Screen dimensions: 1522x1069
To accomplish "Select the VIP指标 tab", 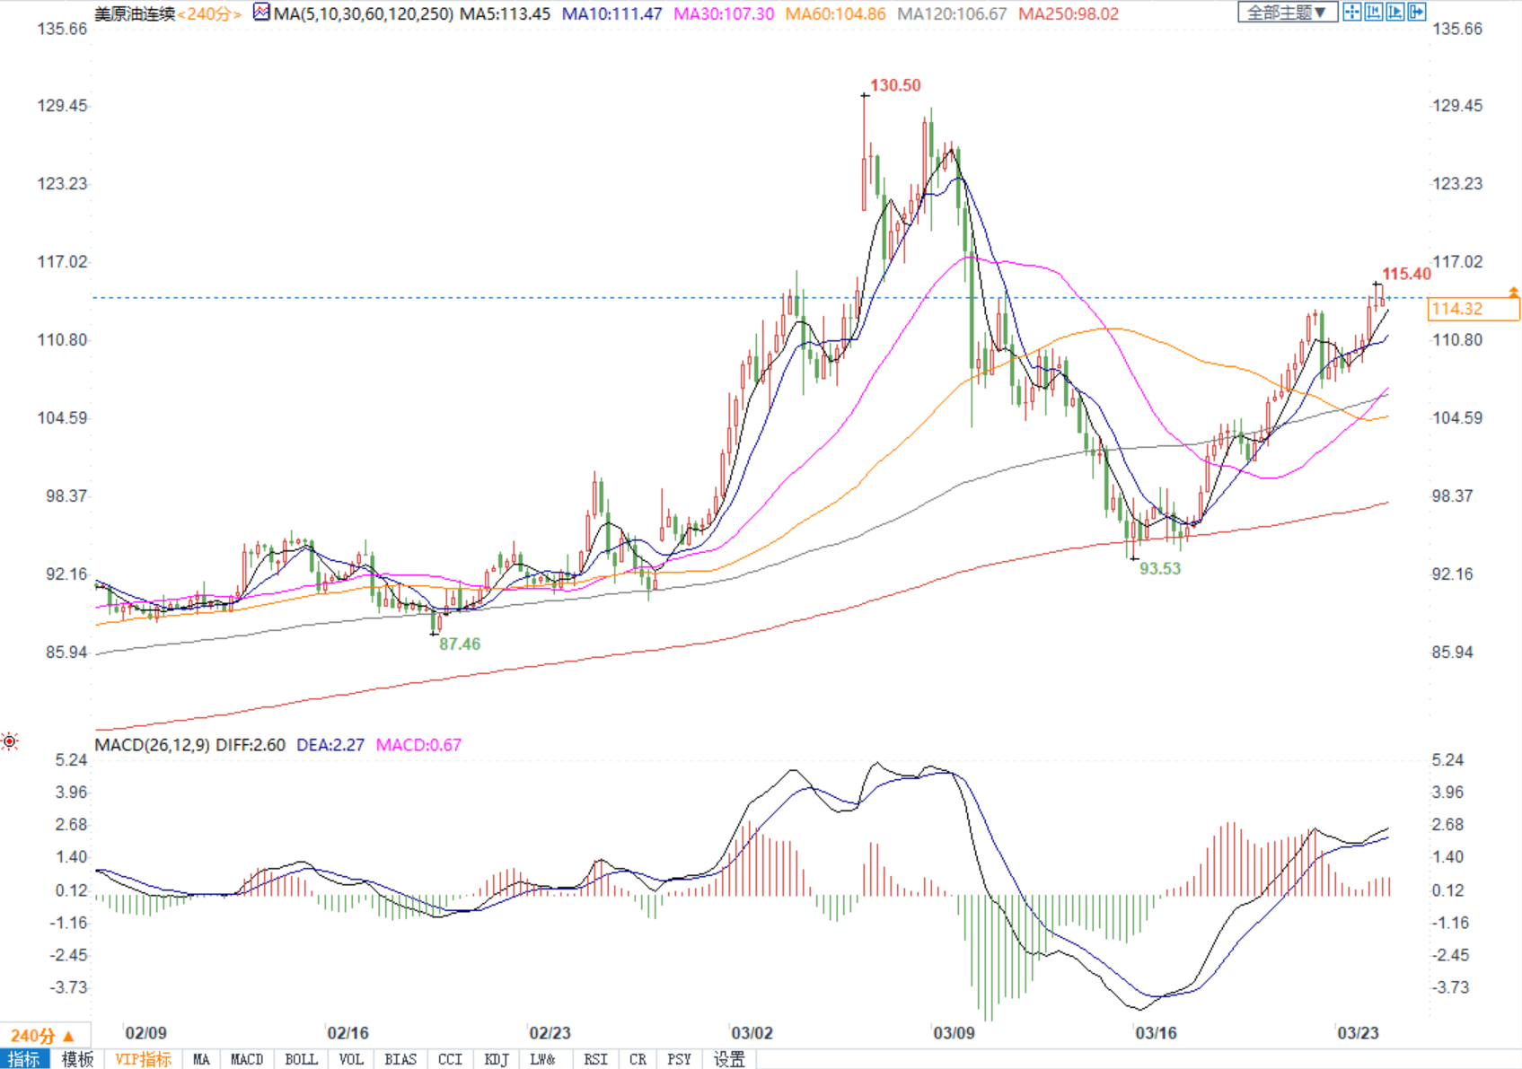I will click(143, 1060).
